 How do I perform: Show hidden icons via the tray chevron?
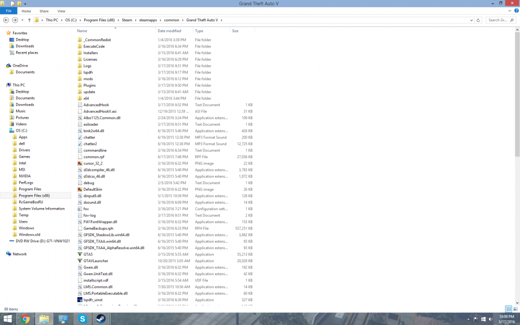[469, 319]
